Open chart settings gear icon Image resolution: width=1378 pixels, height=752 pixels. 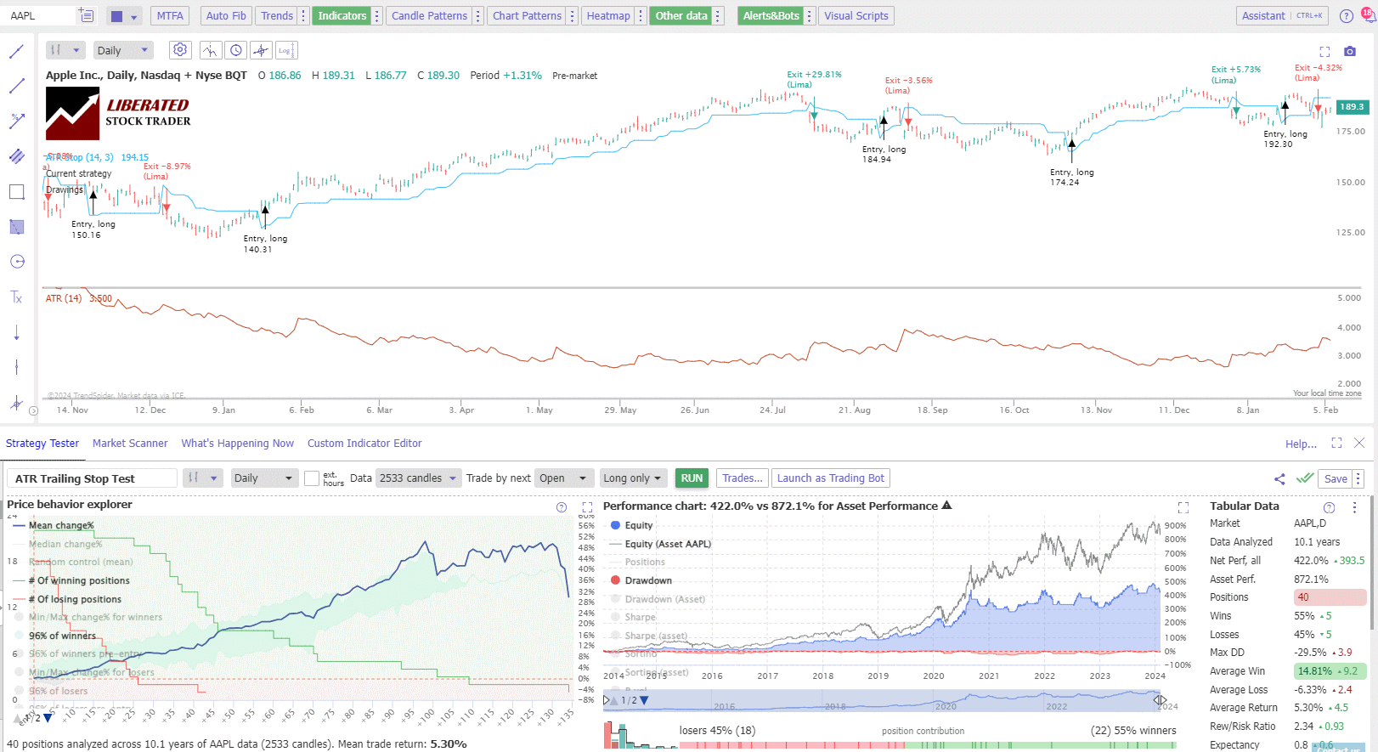pos(180,50)
